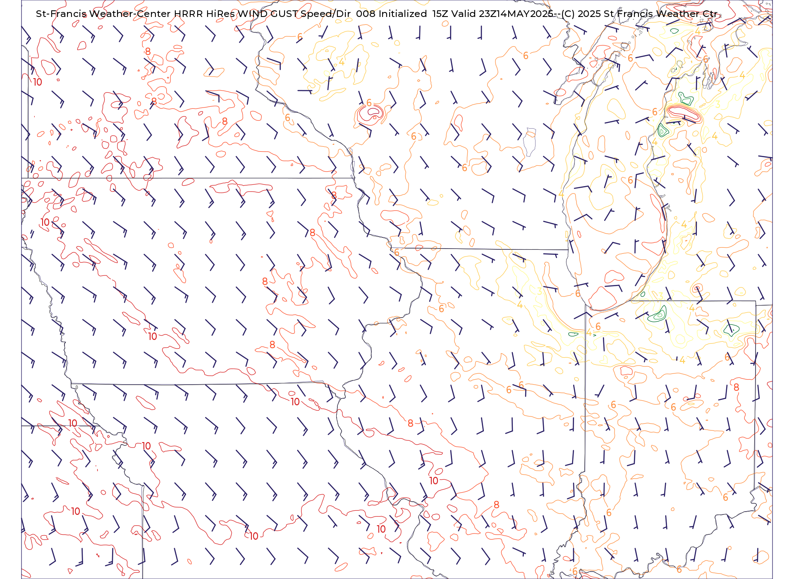The width and height of the screenshot is (794, 579).
Task: Click the 'WIND GUST Speed/Dir' title text
Action: pyautogui.click(x=294, y=14)
